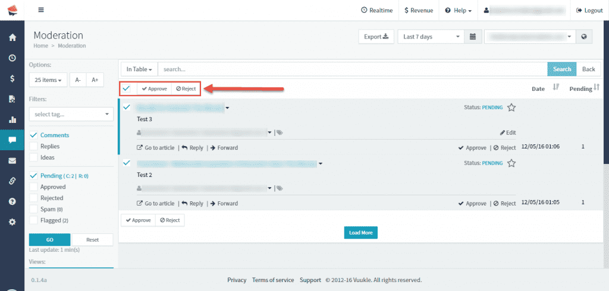Click the dollar sign sidebar icon
Viewport: 609px width, 291px height.
[12, 78]
